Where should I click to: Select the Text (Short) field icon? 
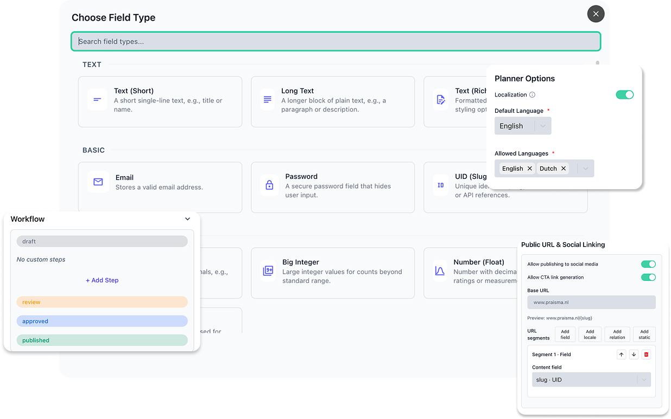tap(97, 100)
